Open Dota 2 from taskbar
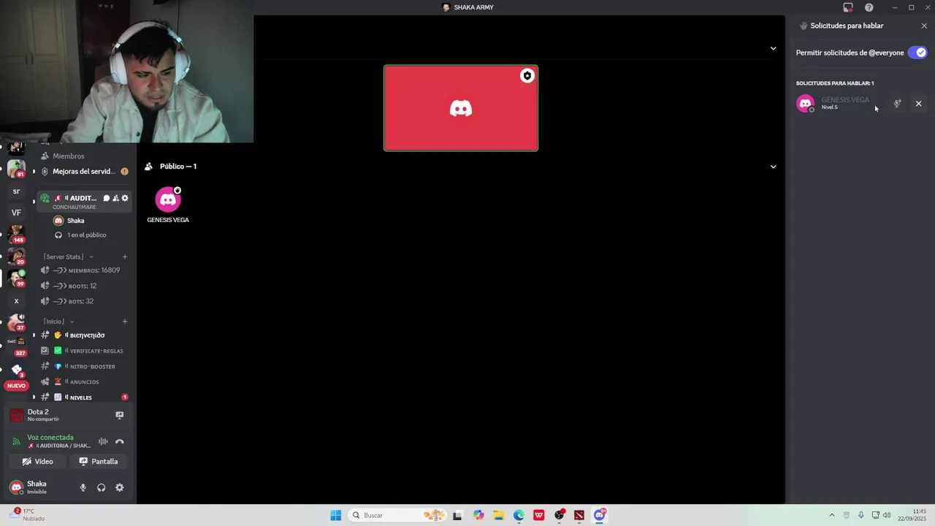 (x=579, y=515)
